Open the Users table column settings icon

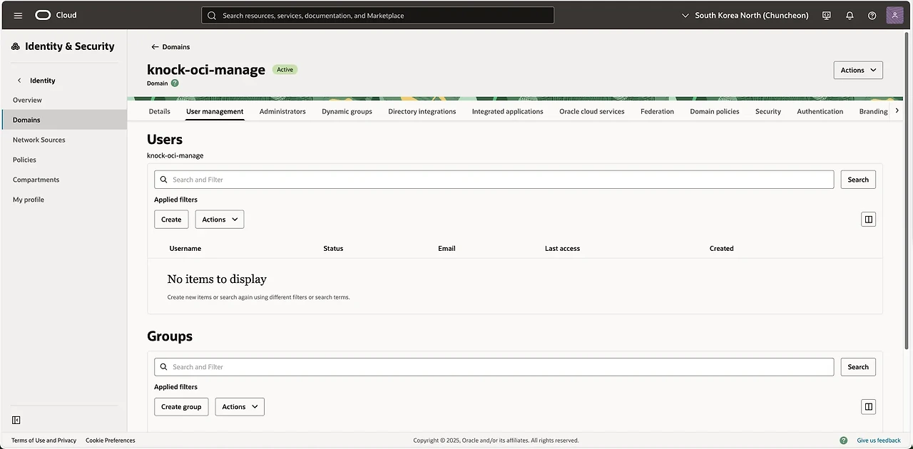click(868, 219)
